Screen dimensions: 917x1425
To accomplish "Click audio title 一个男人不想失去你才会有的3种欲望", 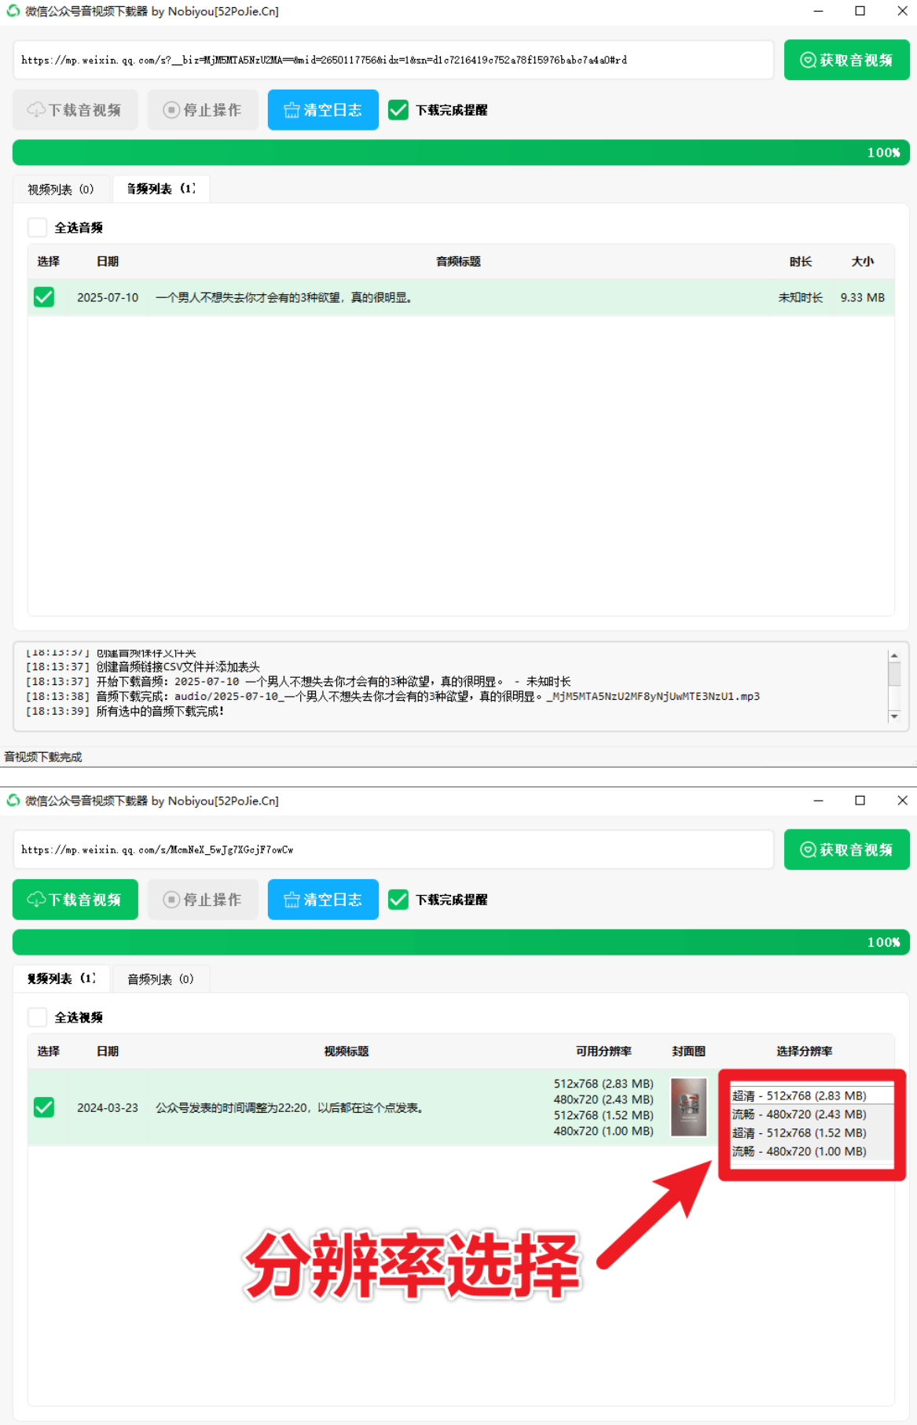I will (x=284, y=297).
